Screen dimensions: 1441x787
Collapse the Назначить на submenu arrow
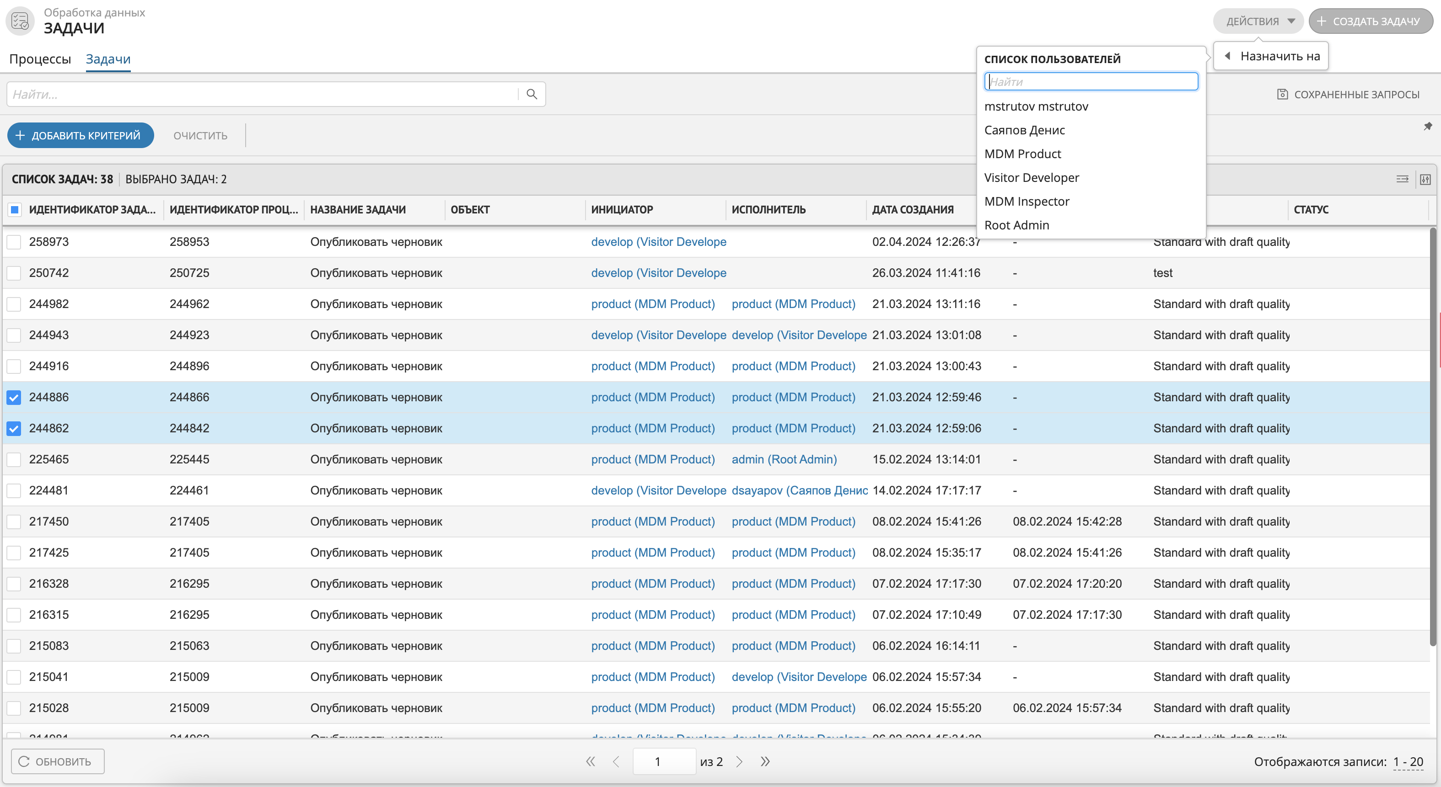[x=1227, y=56]
